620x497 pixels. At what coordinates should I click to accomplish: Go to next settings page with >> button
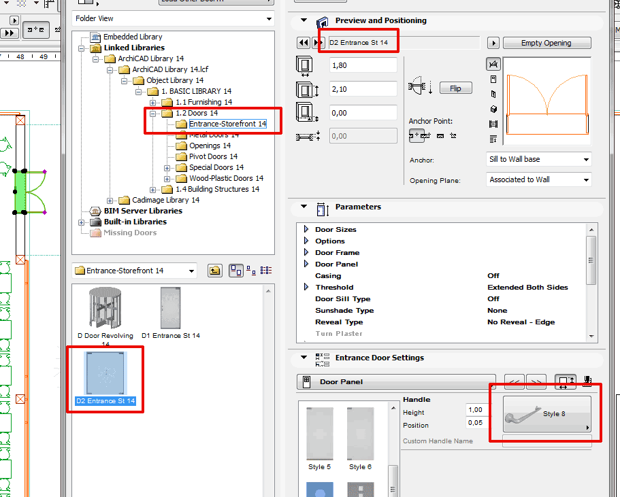(x=536, y=381)
